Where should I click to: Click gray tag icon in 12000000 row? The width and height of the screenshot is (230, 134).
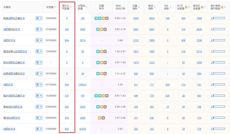click(105, 51)
